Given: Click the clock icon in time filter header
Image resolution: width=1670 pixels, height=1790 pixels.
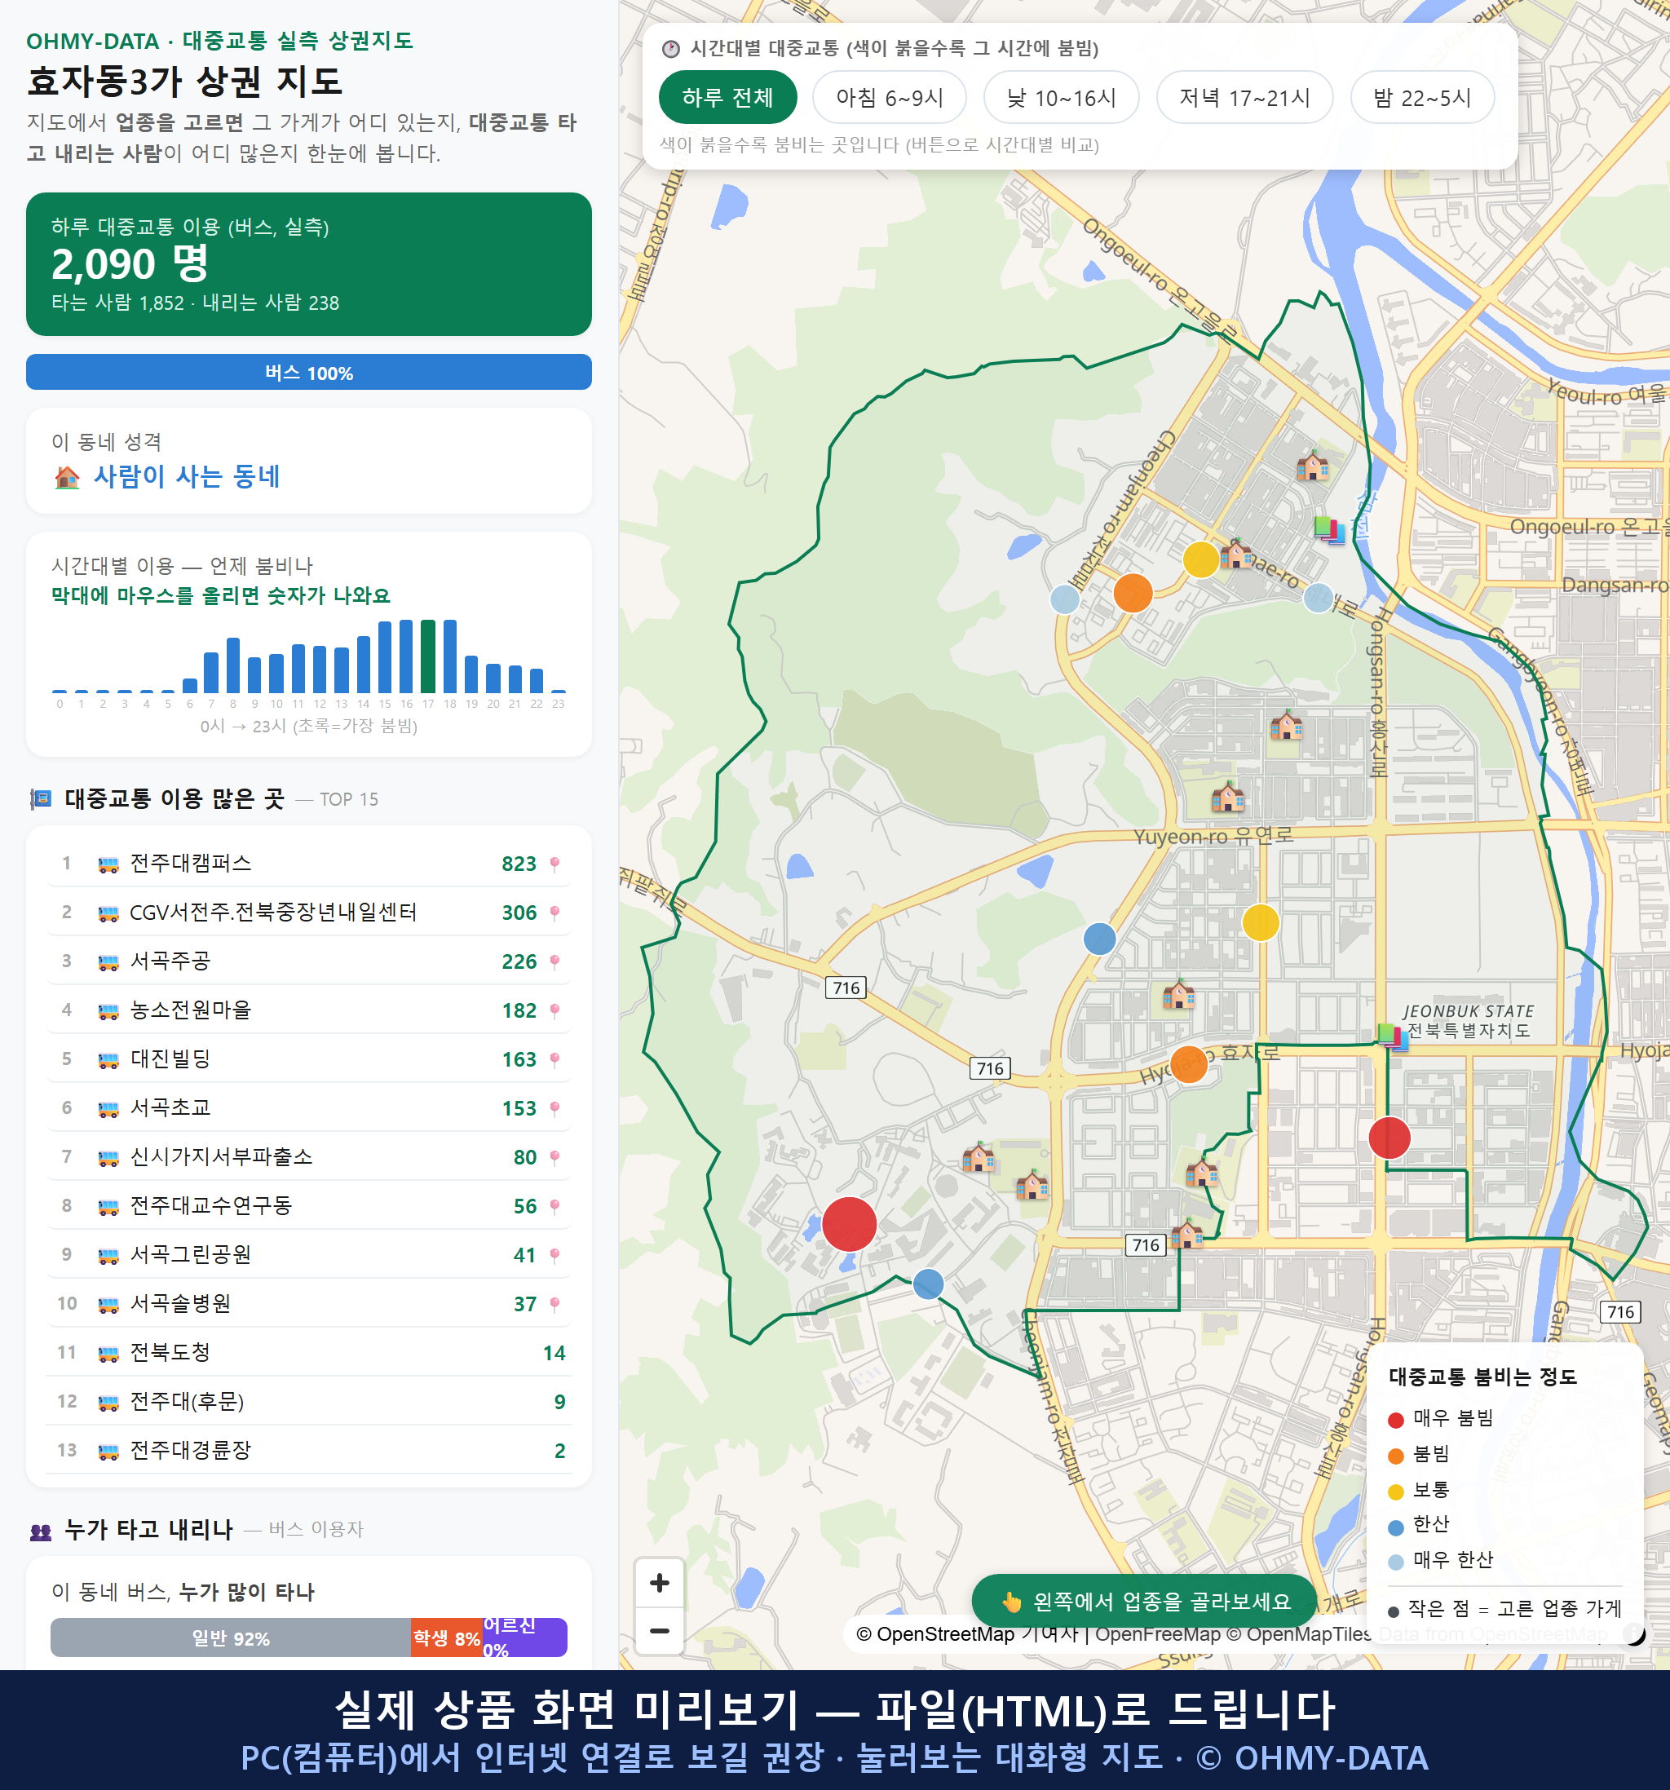Looking at the screenshot, I should click(671, 49).
